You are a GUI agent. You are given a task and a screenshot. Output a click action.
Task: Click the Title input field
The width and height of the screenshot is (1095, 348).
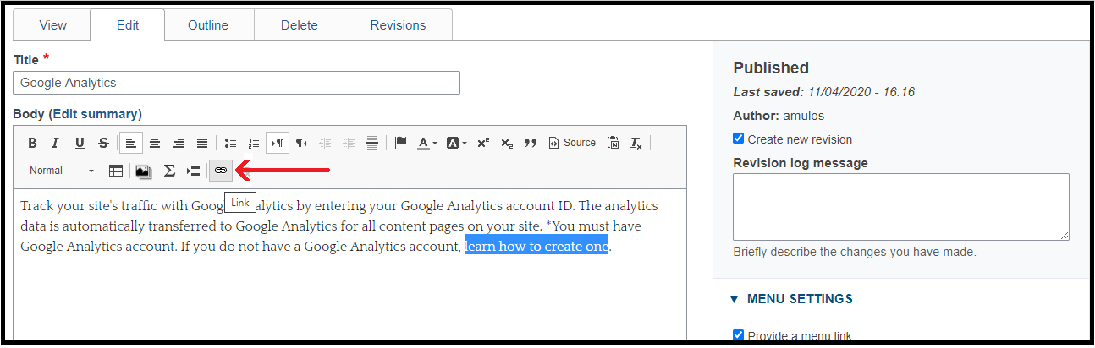(x=237, y=83)
